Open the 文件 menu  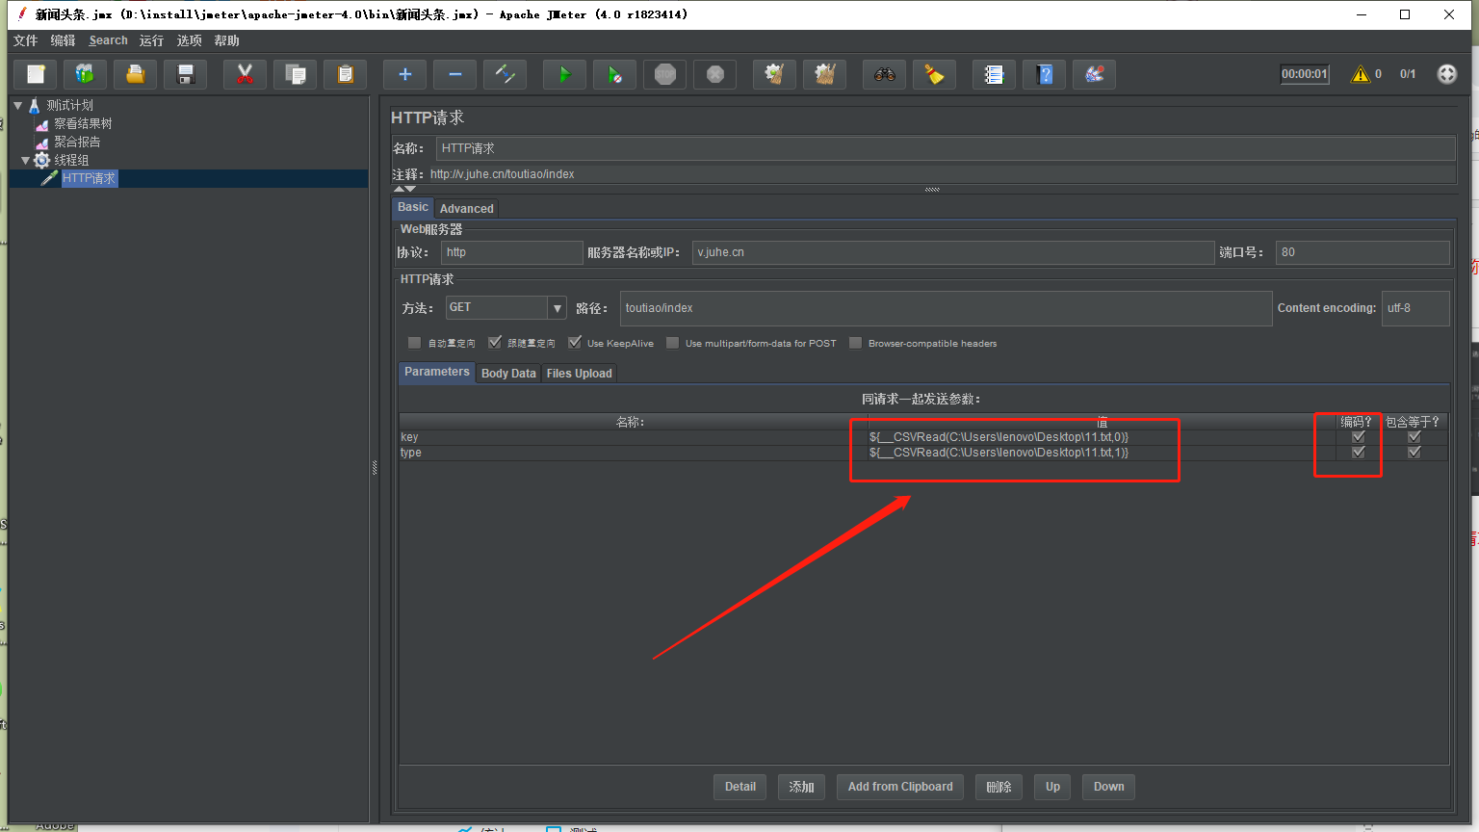pos(25,40)
